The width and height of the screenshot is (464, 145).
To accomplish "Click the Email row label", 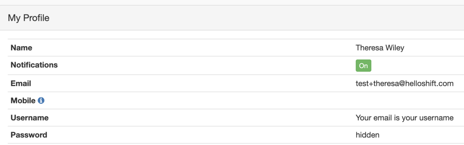I will [21, 84].
